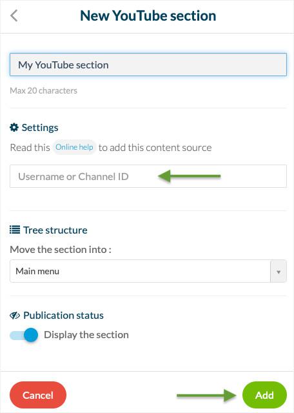Click the green arrow pointing at Add
This screenshot has height=413, width=294.
point(206,395)
